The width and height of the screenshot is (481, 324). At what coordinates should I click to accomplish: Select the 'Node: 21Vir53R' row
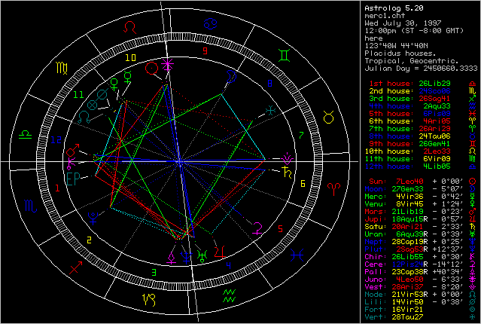(420, 294)
